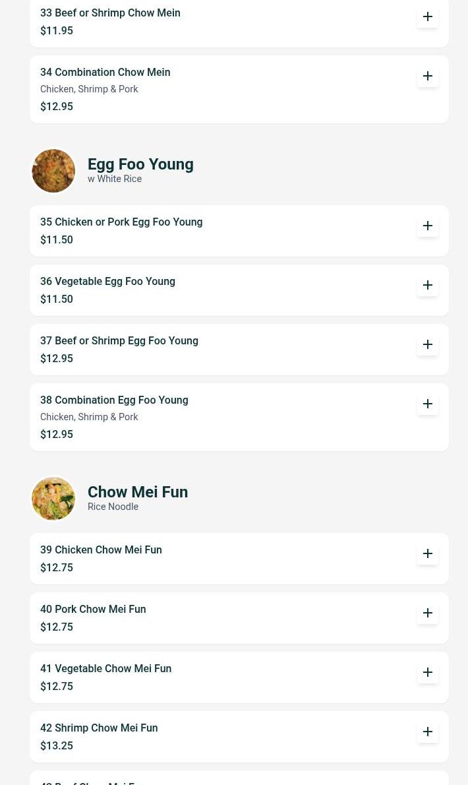This screenshot has width=468, height=785.
Task: Select the 34 Combination Chow Mein title
Action: pyautogui.click(x=105, y=73)
